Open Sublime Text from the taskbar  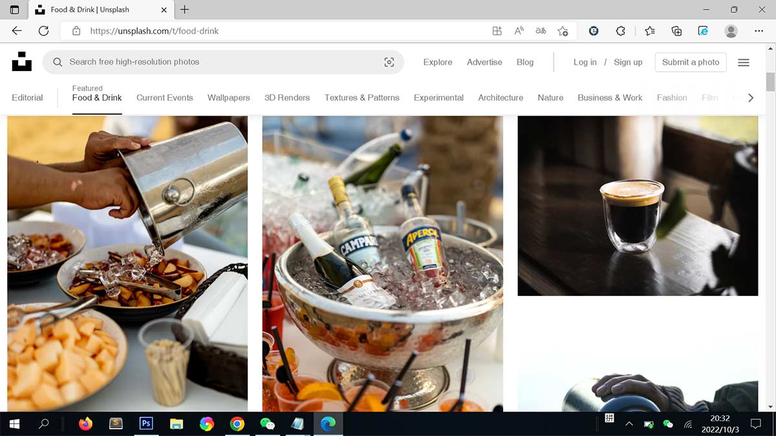coord(116,424)
